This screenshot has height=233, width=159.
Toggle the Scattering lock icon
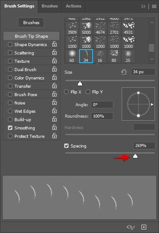pyautogui.click(x=54, y=53)
